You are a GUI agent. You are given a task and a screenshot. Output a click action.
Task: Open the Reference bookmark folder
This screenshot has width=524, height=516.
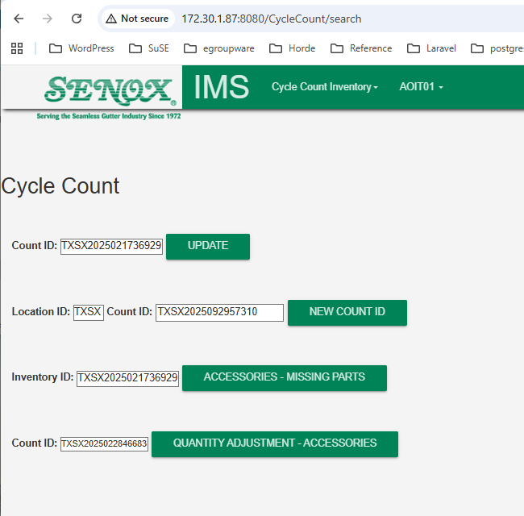pos(361,48)
